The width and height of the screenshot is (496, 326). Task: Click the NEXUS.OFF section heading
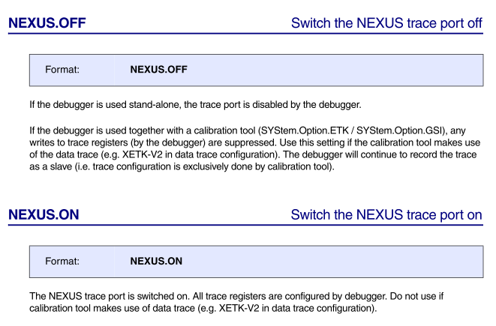point(47,23)
